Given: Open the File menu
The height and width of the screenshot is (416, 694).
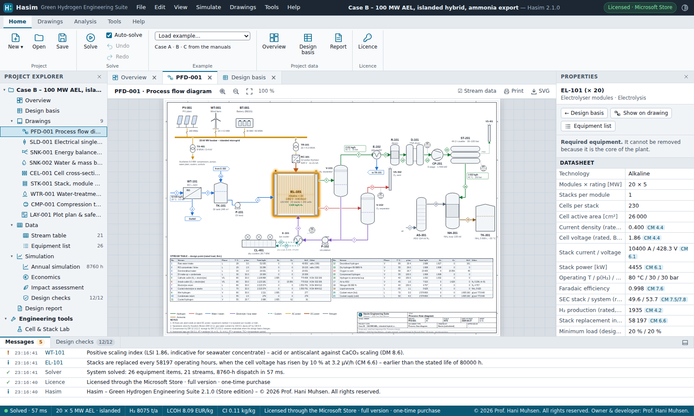Looking at the screenshot, I should click(x=141, y=7).
